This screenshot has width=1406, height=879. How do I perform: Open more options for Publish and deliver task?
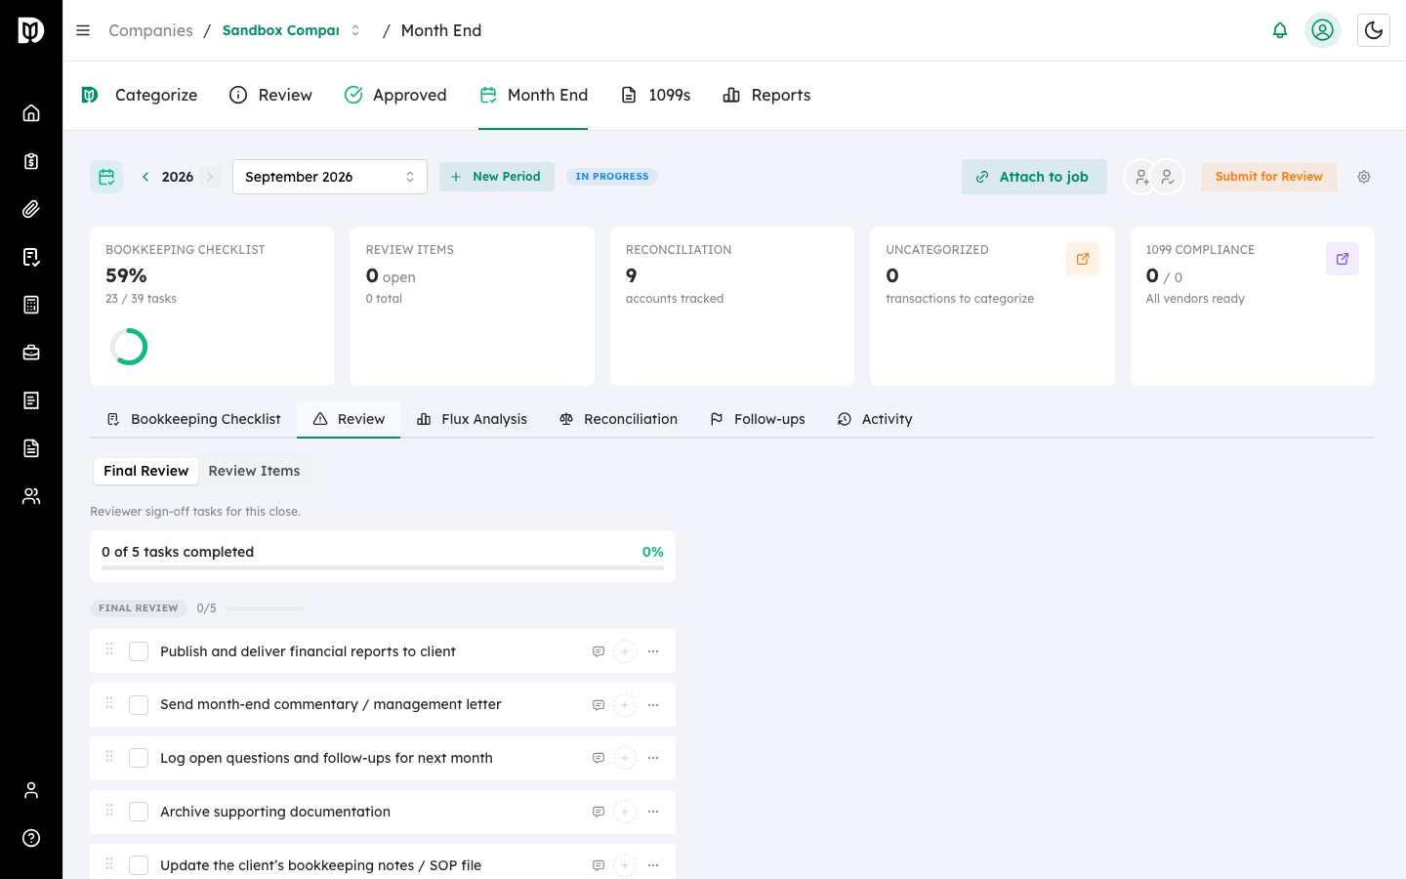tap(653, 651)
